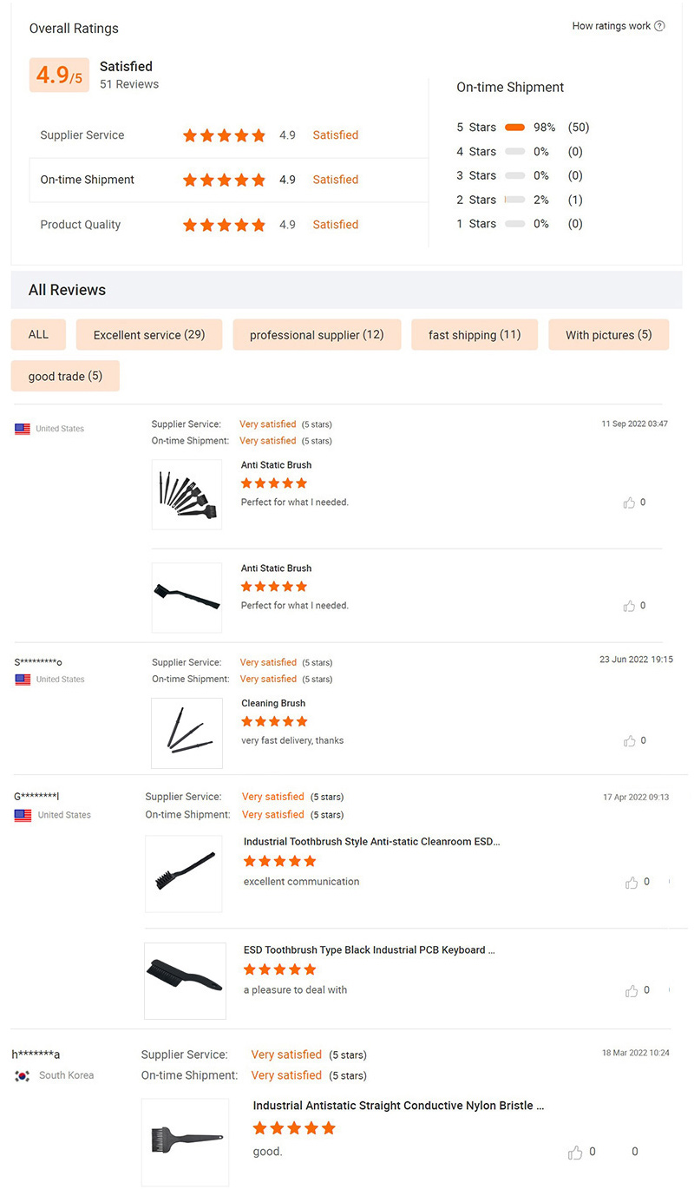The height and width of the screenshot is (1189, 694).
Task: Click the United States flag icon
Action: 22,428
